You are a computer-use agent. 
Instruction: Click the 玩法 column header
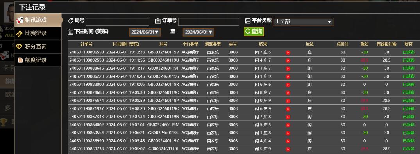(310, 44)
